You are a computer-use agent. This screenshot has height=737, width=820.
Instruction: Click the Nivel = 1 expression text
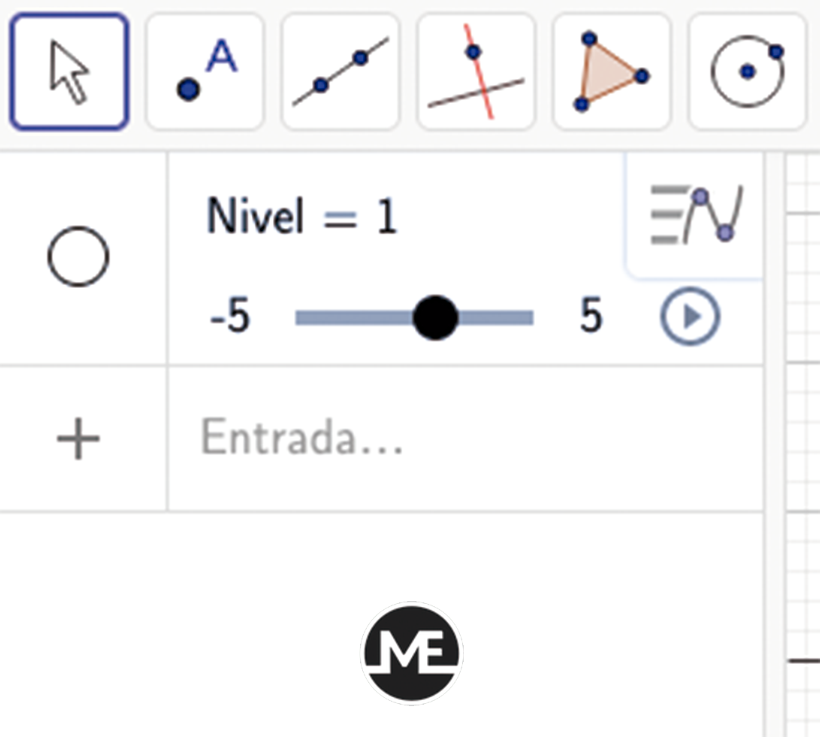pyautogui.click(x=302, y=215)
